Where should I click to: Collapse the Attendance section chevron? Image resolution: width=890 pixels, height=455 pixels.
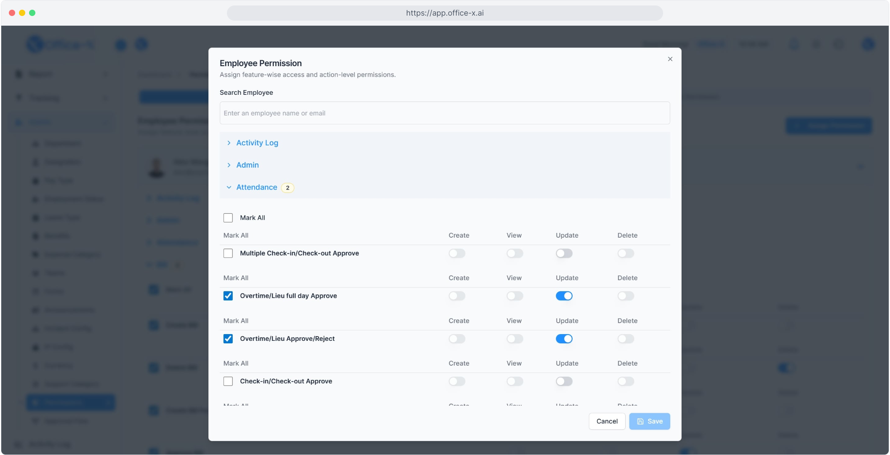(229, 187)
